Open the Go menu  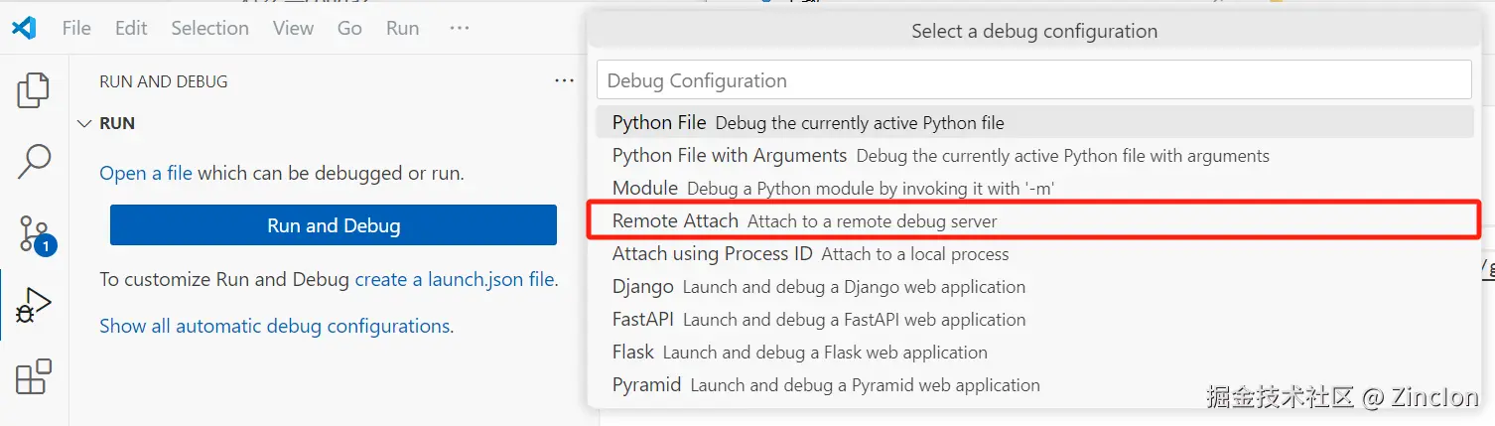pos(349,28)
